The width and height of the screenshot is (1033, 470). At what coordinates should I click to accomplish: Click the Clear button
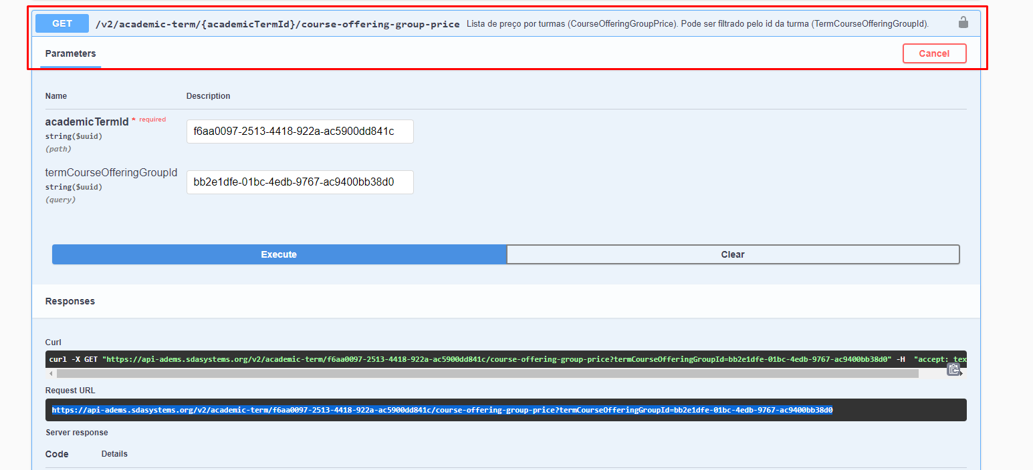[x=733, y=254]
